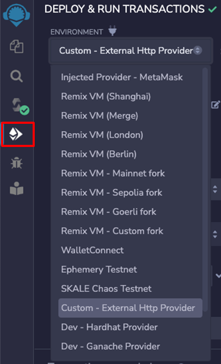Click the partially hidden dropdown arrows below edit icon
Image resolution: width=221 pixels, height=364 pixels.
pyautogui.click(x=215, y=189)
